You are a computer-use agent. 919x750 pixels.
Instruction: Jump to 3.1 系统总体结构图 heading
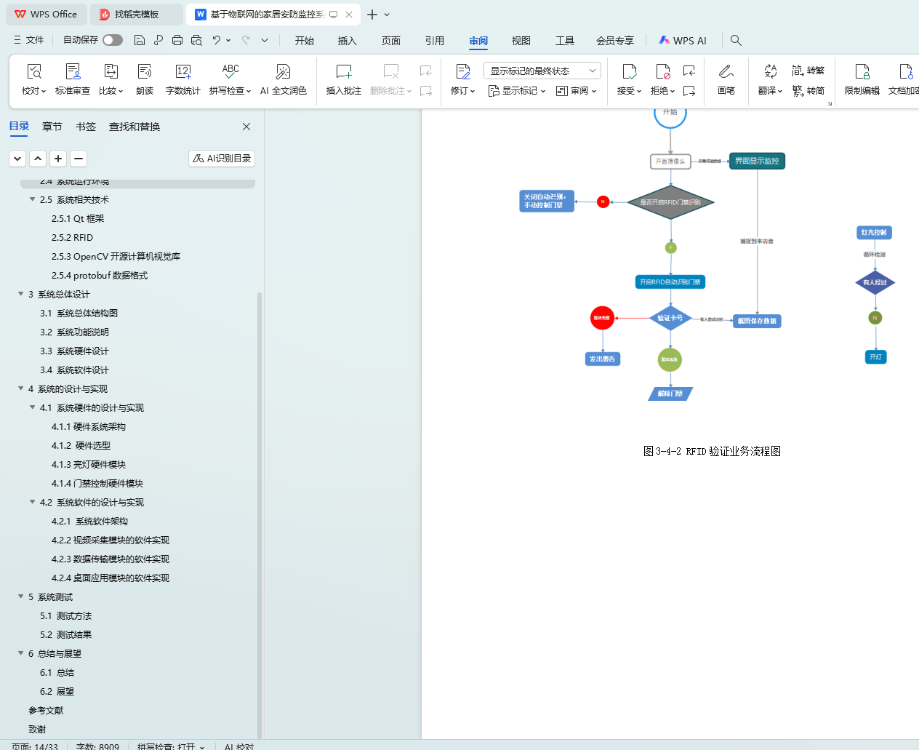point(79,313)
